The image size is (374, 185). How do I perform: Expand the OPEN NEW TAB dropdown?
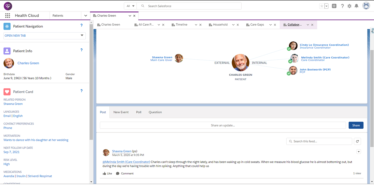click(x=82, y=36)
